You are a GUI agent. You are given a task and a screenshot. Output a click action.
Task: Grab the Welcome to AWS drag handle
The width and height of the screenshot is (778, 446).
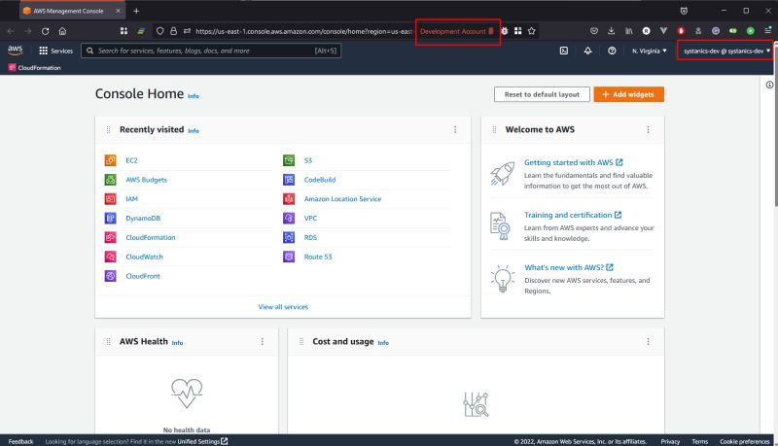point(494,130)
